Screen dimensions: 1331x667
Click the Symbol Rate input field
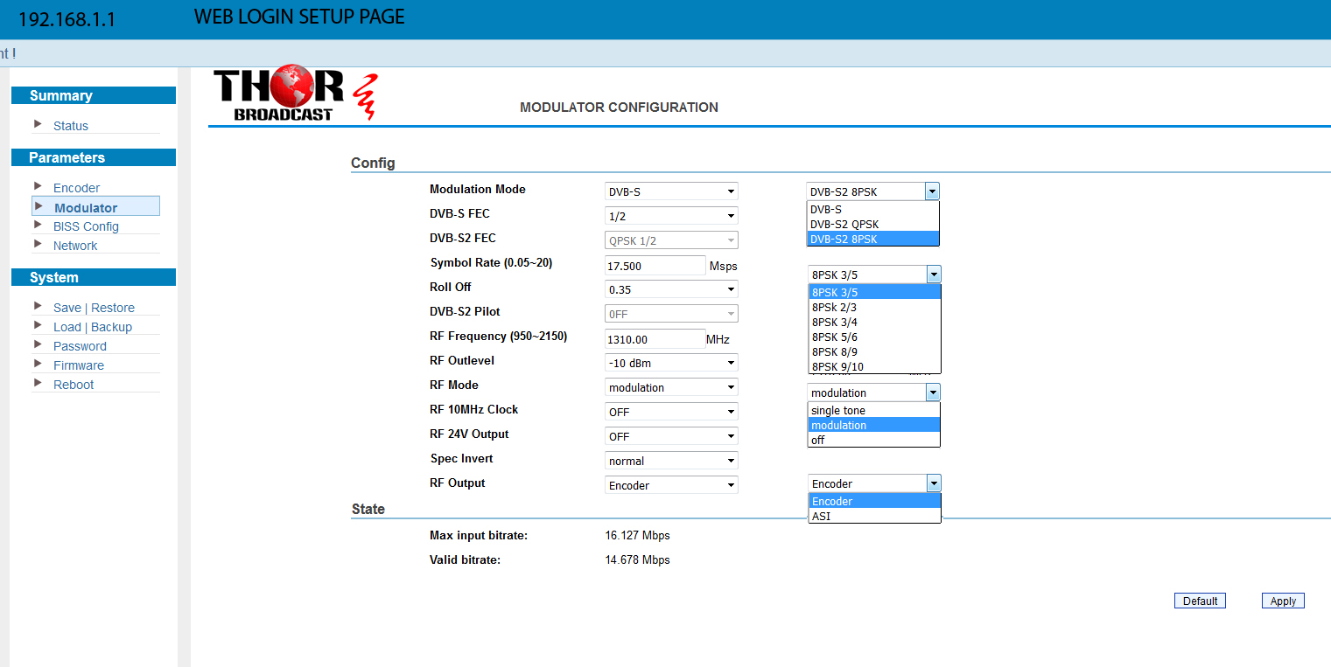point(655,264)
